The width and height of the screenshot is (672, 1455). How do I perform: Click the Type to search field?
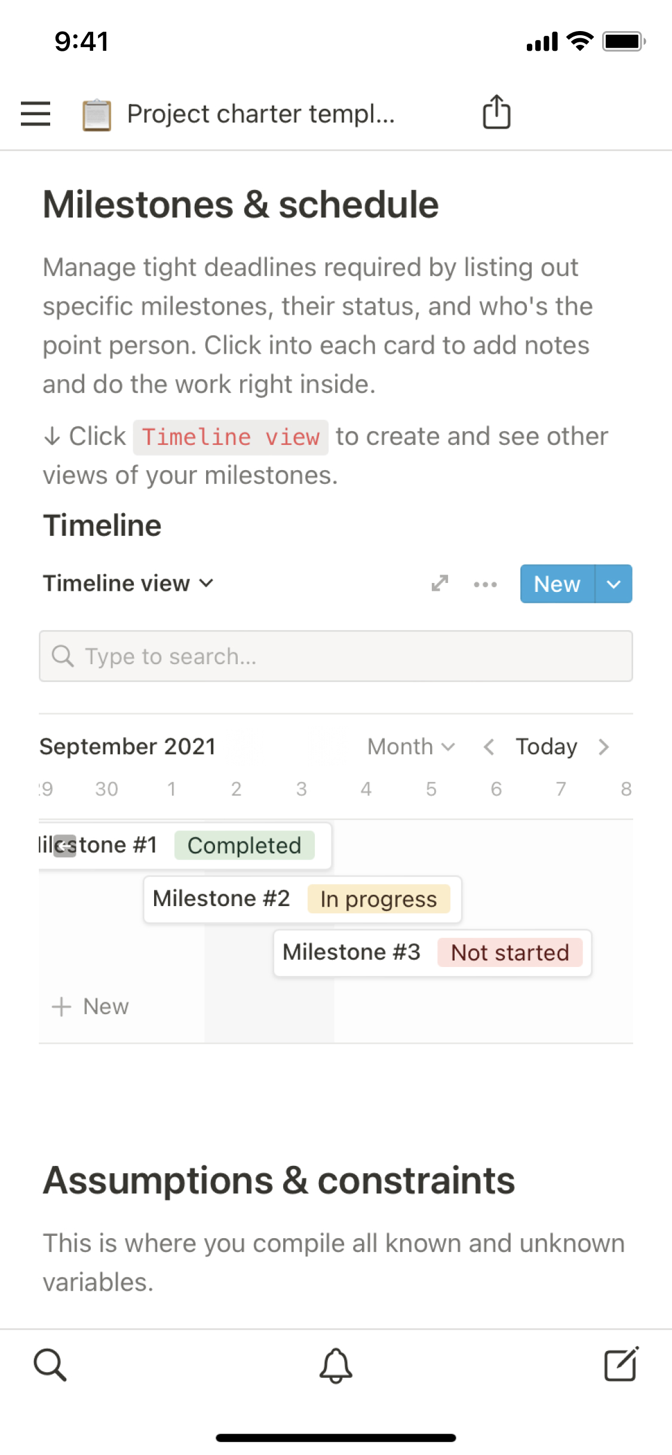point(336,656)
